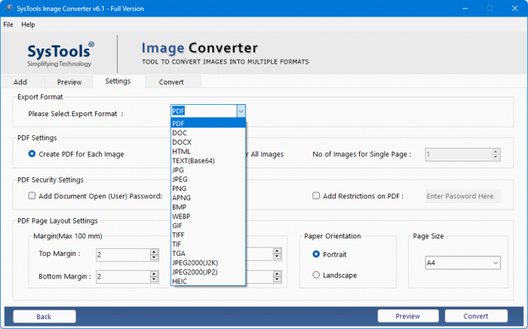
Task: Click the restrictions password input field
Action: coord(462,196)
